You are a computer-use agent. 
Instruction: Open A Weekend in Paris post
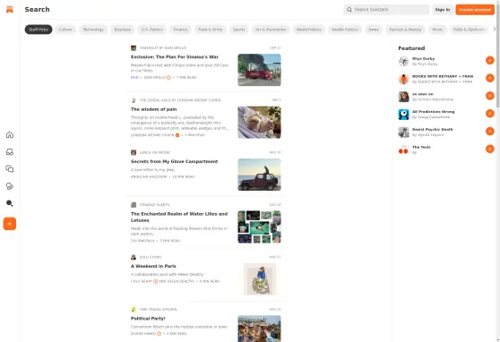(x=153, y=266)
